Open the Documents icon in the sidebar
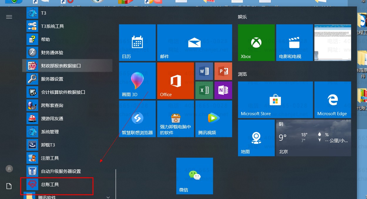This screenshot has height=199, width=367. (9, 186)
